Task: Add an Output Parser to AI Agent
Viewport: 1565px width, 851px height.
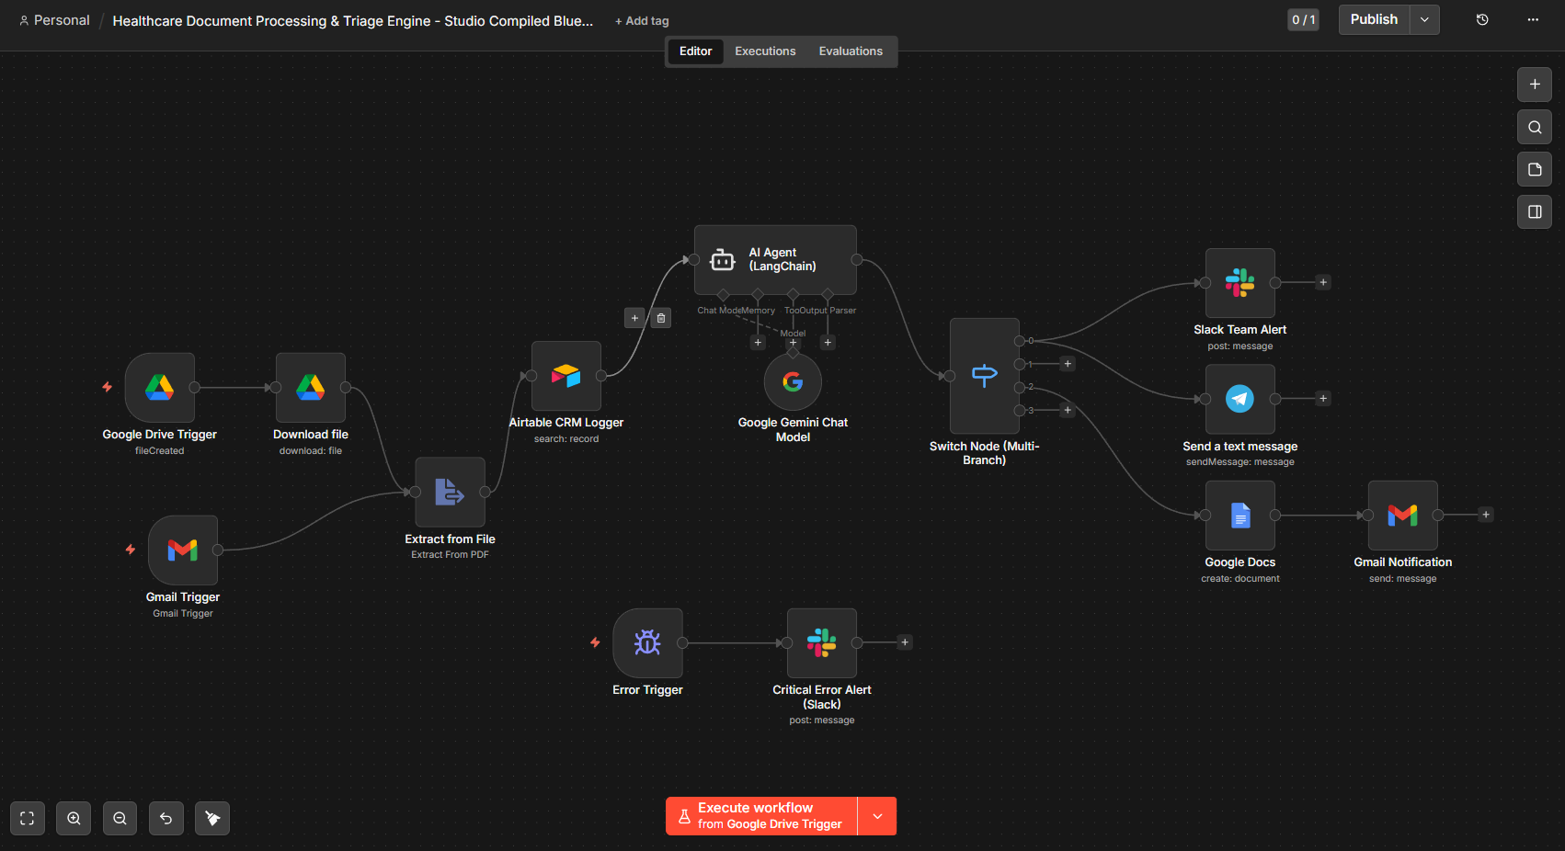Action: tap(828, 342)
